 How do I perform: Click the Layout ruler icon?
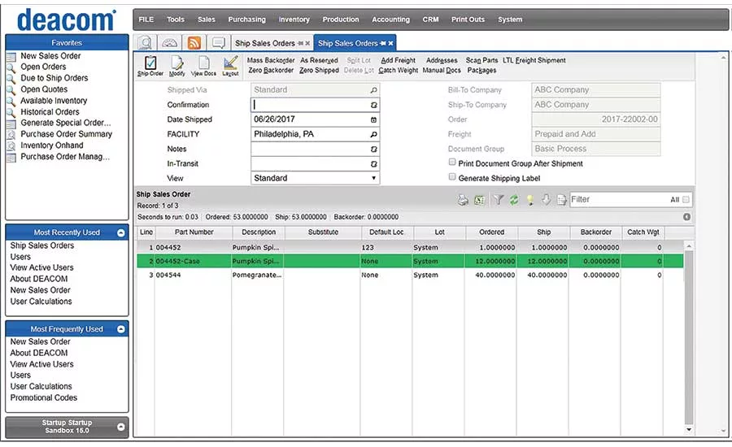(230, 63)
